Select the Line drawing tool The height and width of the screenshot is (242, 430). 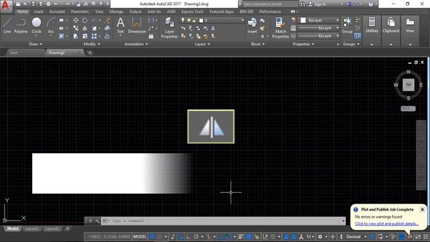point(7,26)
